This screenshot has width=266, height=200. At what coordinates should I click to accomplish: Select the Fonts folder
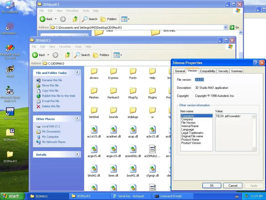(133, 74)
